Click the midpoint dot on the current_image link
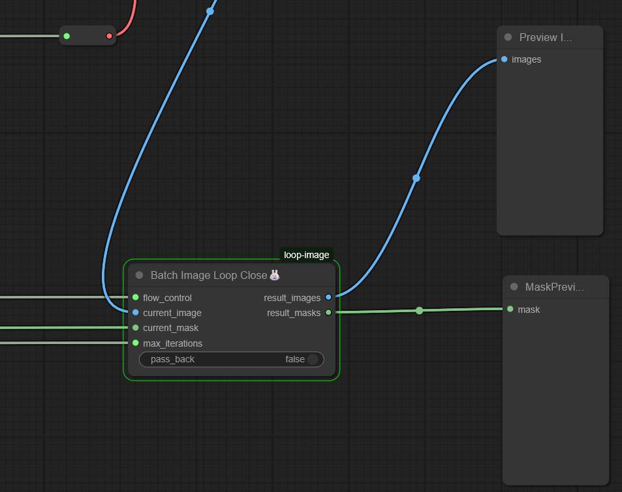The image size is (622, 492). [210, 11]
